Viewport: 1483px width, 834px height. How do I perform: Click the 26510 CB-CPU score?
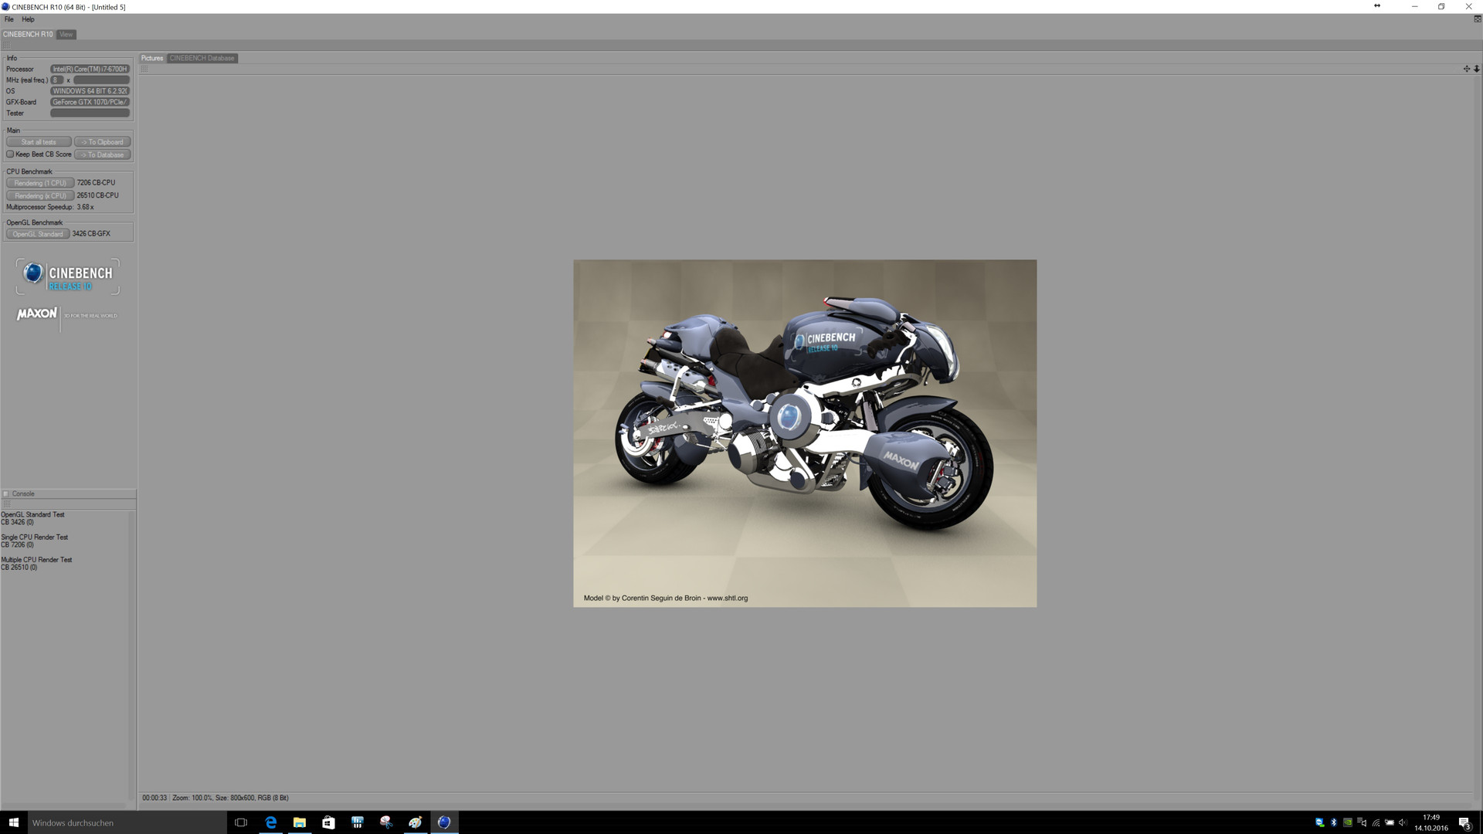(98, 195)
